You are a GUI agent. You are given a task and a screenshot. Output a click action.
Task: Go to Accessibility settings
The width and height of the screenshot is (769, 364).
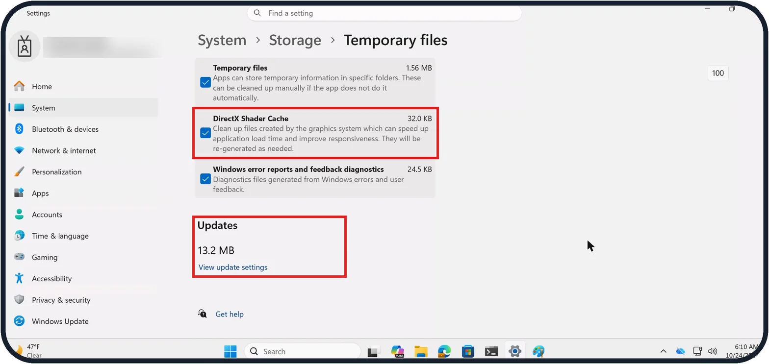[83, 279]
